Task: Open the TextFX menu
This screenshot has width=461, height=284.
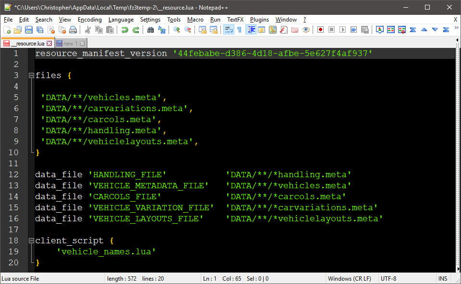Action: coord(235,20)
